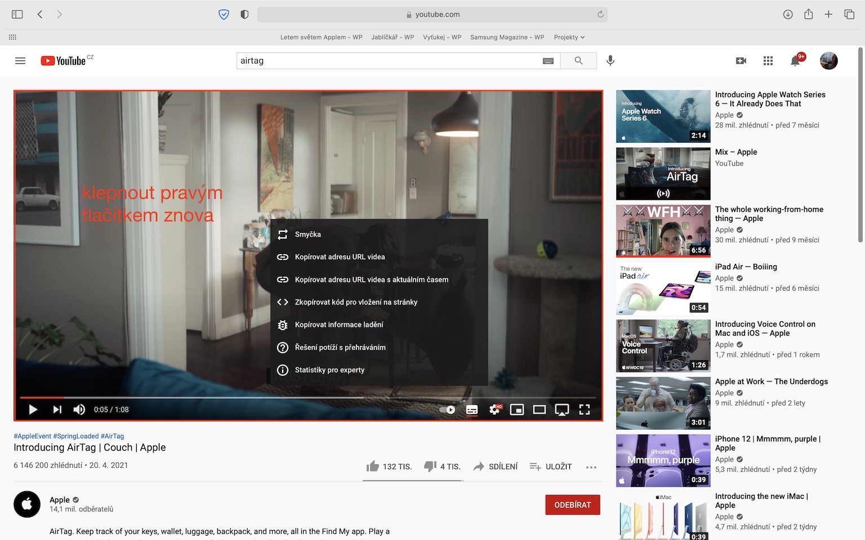This screenshot has height=540, width=865.
Task: Open the Vytukej - WP bookmark
Action: click(442, 37)
